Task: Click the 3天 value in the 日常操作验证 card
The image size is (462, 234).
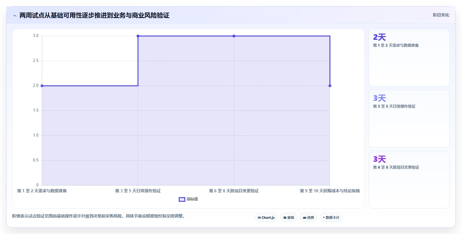Action: (380, 98)
